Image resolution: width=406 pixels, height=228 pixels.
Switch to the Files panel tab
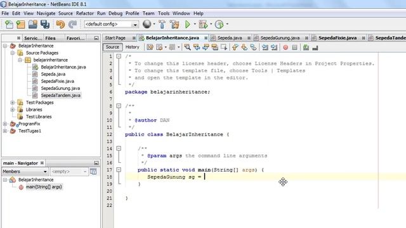click(50, 38)
